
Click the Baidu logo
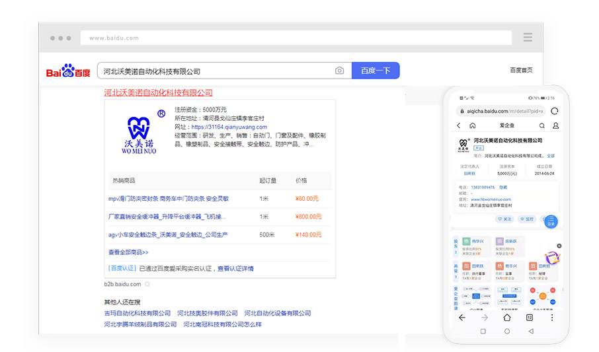(x=68, y=71)
